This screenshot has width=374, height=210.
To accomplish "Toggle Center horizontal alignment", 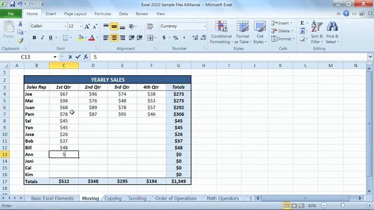I will [x=114, y=37].
